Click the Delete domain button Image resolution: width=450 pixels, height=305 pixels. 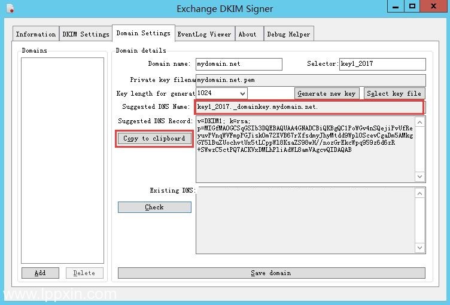(x=84, y=273)
